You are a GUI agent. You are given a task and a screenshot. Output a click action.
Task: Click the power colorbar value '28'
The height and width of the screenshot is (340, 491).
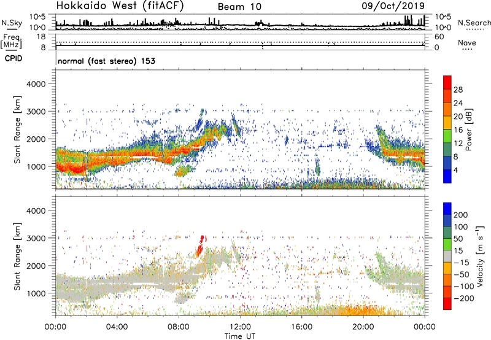pyautogui.click(x=458, y=90)
